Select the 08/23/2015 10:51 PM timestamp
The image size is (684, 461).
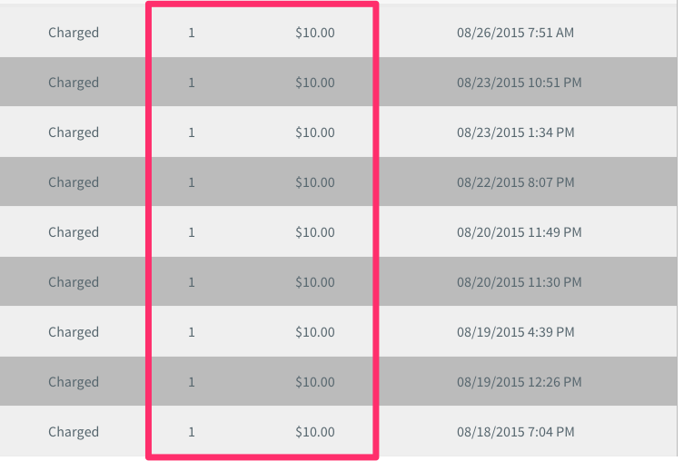coord(519,83)
